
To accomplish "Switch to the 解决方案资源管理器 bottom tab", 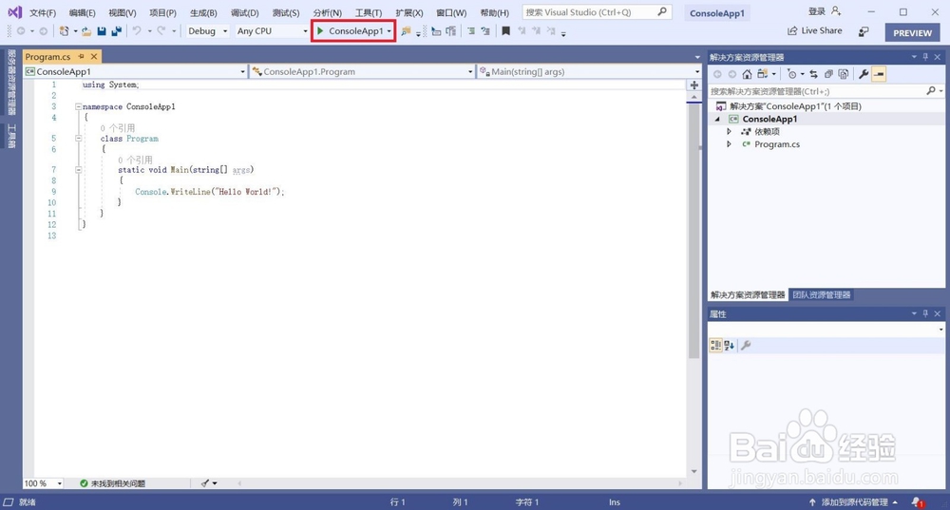I will click(x=748, y=295).
